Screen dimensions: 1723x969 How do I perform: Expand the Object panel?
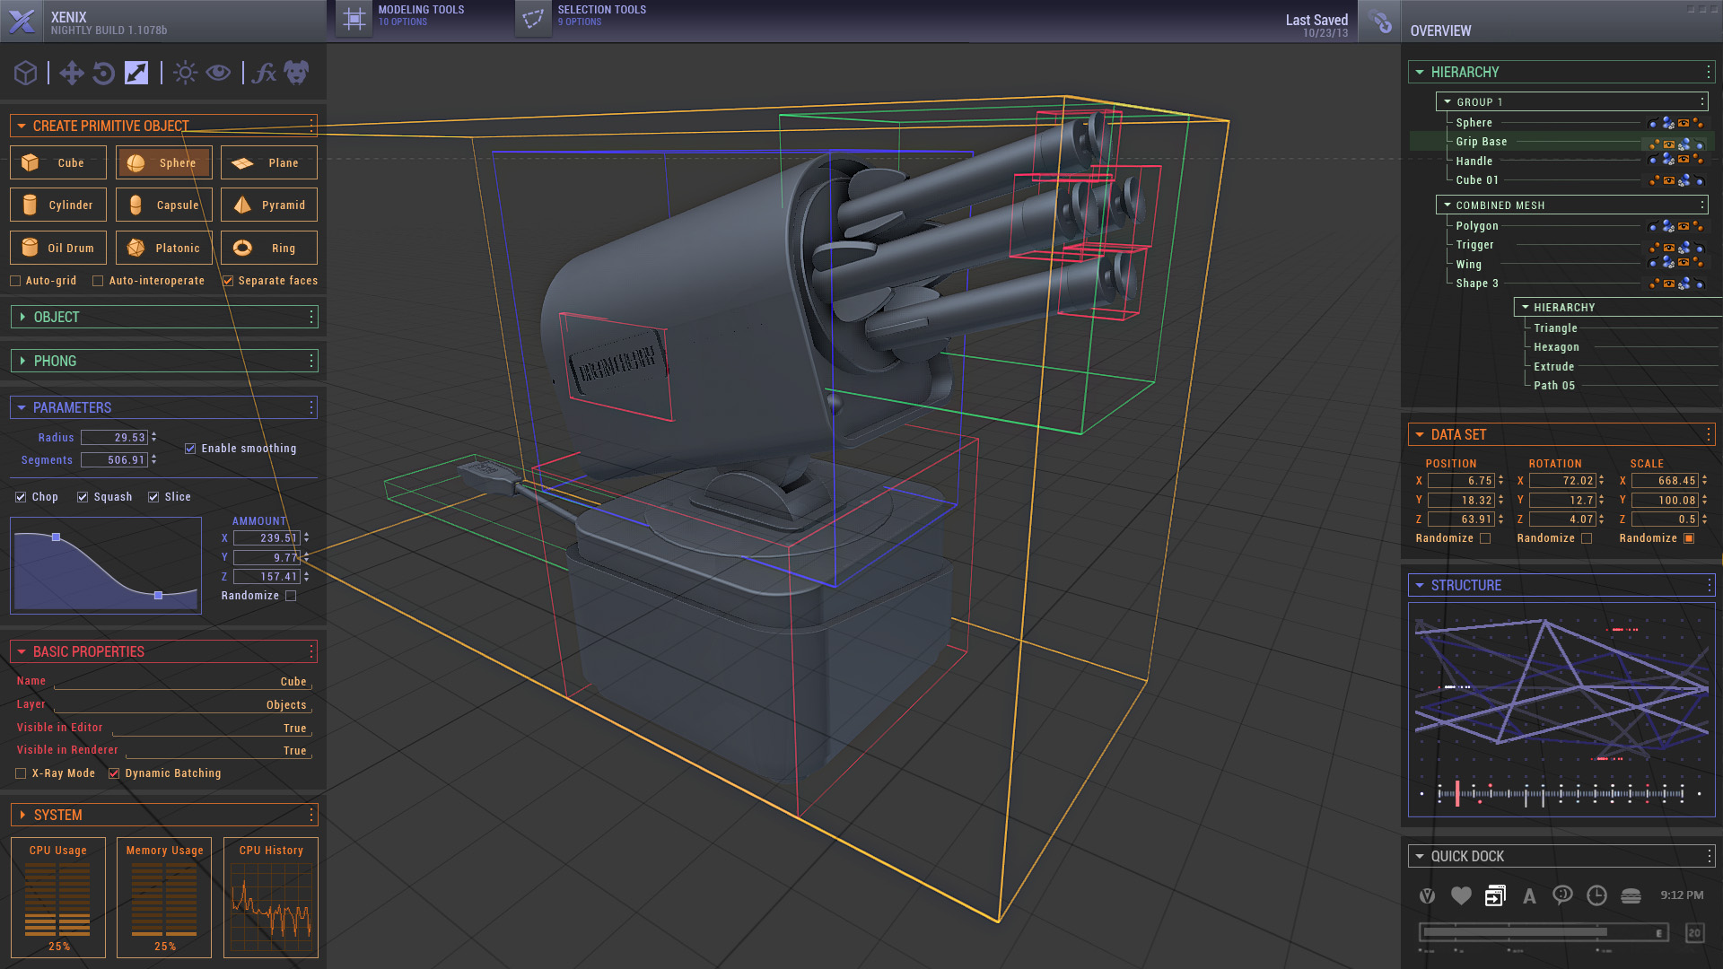coord(22,318)
